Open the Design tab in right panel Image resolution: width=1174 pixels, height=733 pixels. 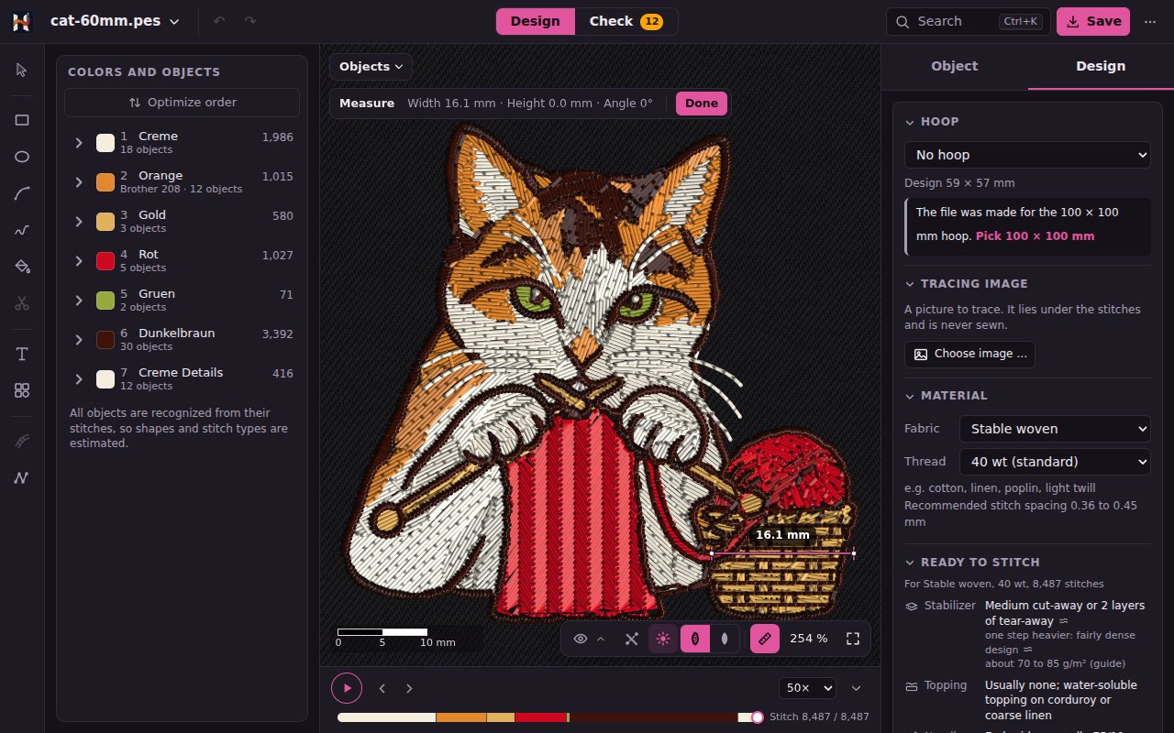[x=1101, y=66]
